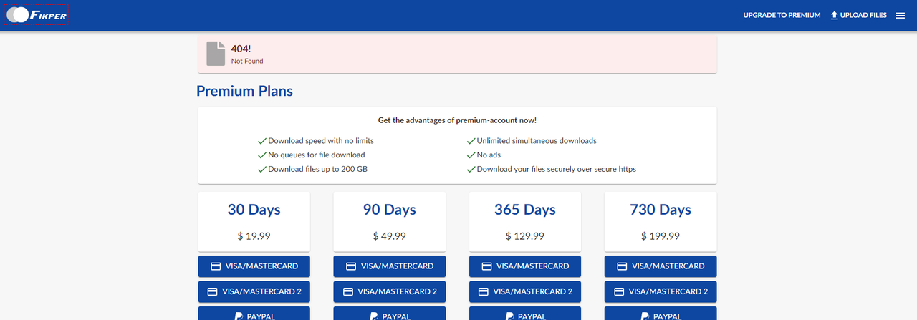This screenshot has height=320, width=917.
Task: Click the upload arrow icon
Action: click(x=835, y=15)
